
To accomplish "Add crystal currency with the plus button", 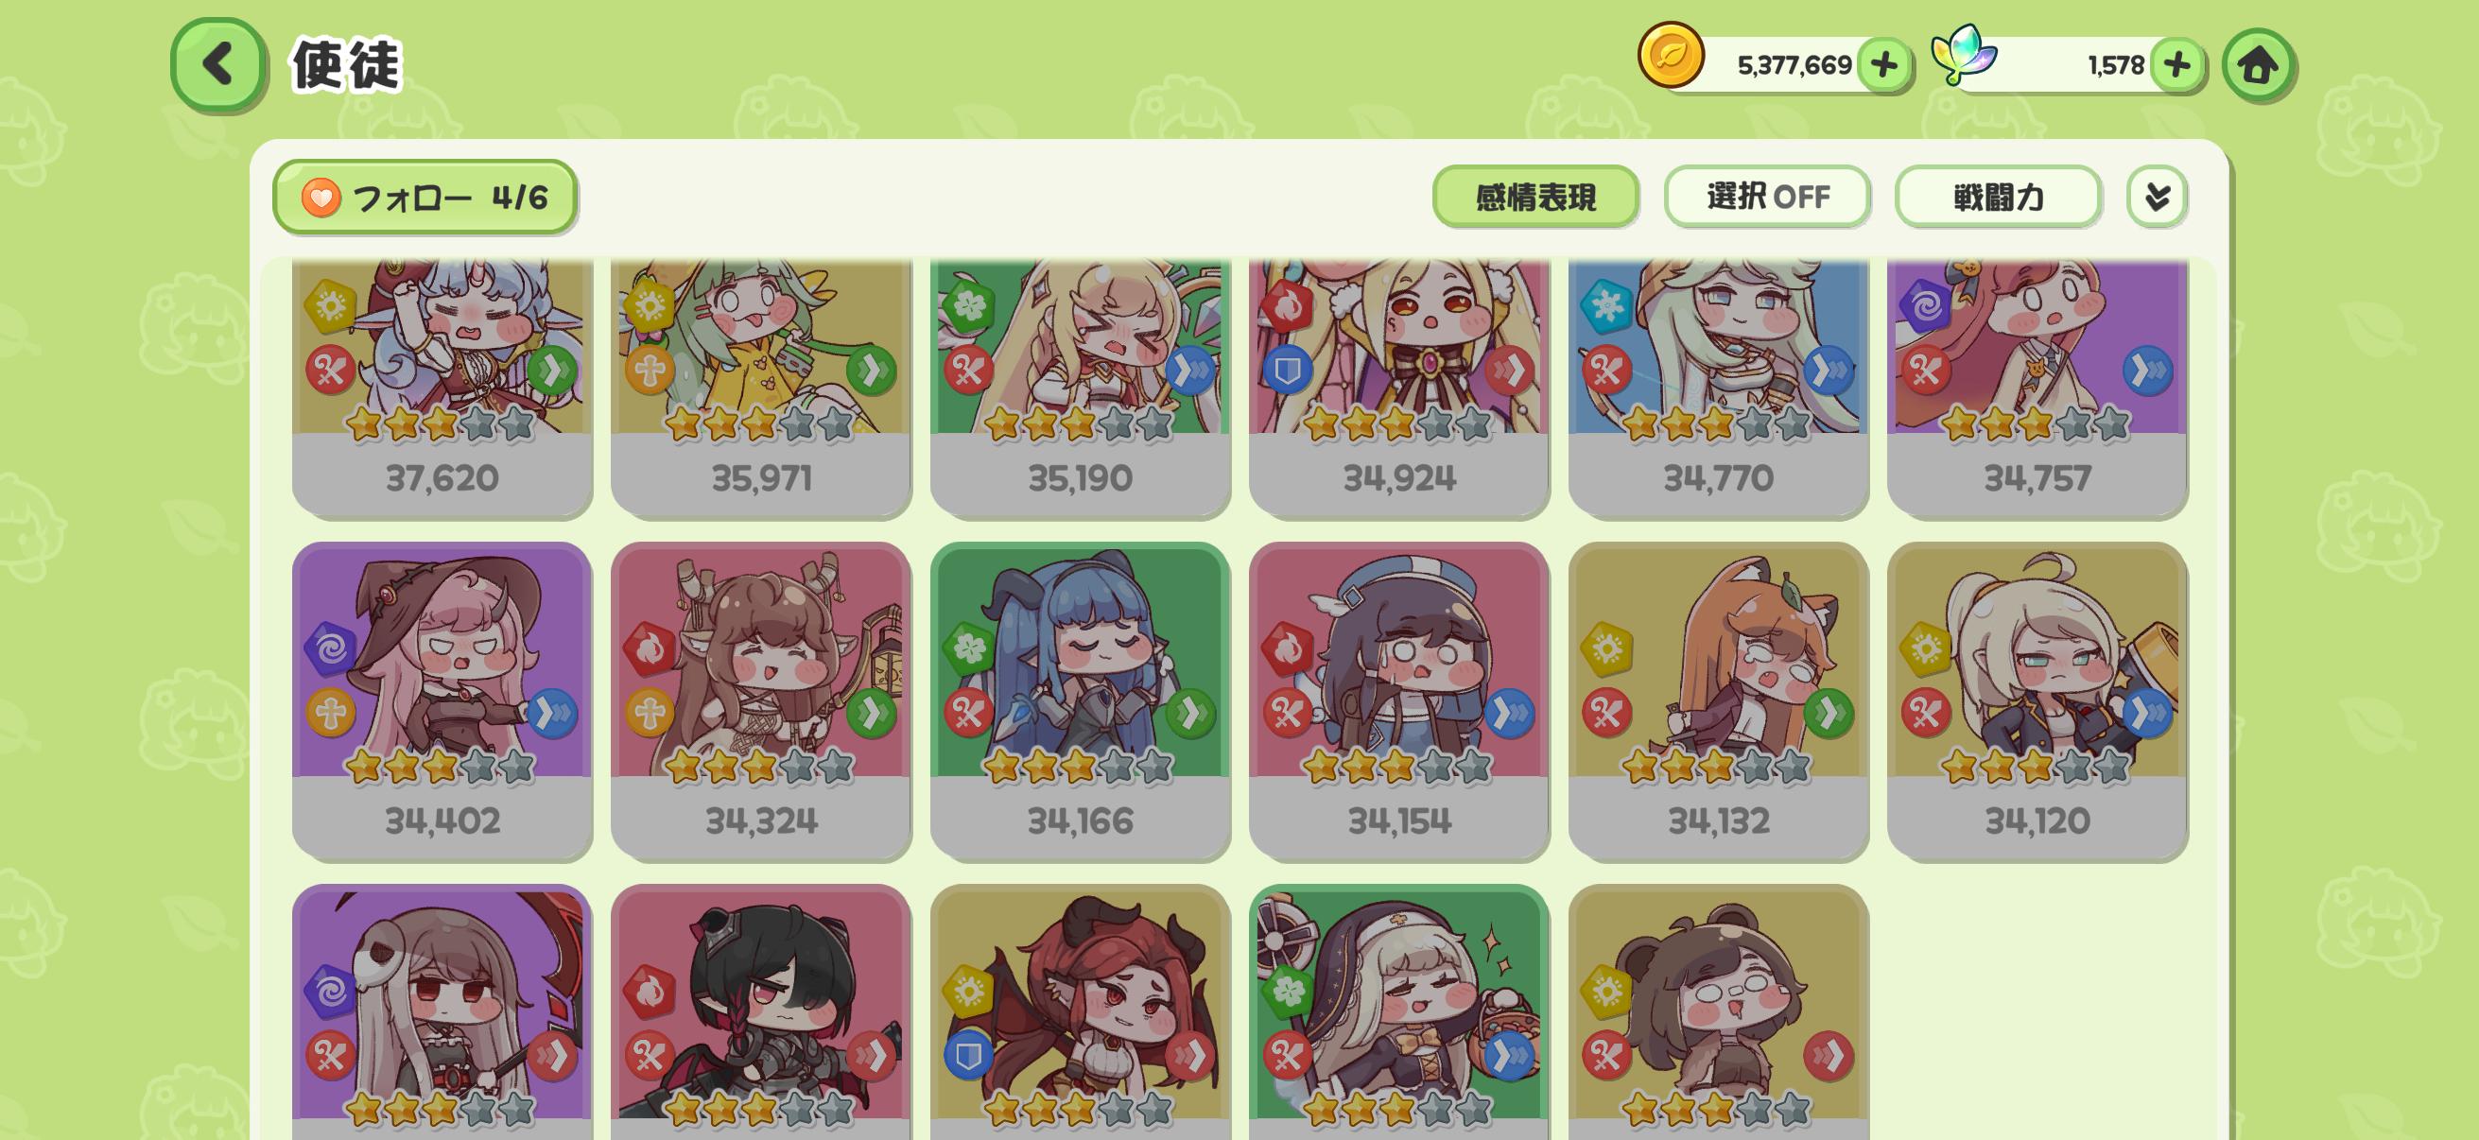I will [2176, 65].
